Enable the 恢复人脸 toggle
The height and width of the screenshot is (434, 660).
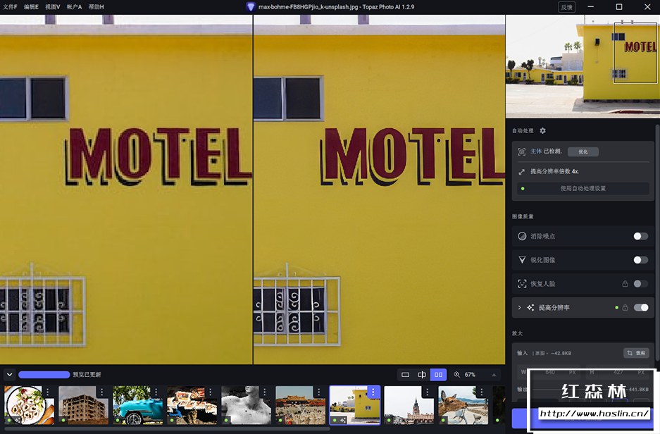point(641,284)
